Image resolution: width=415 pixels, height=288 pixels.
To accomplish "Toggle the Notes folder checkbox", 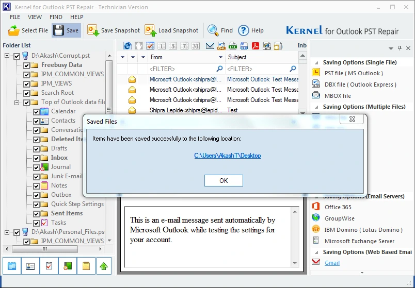I will [x=36, y=186].
